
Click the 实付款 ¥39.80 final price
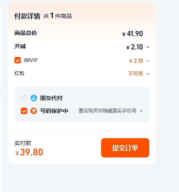point(29,152)
